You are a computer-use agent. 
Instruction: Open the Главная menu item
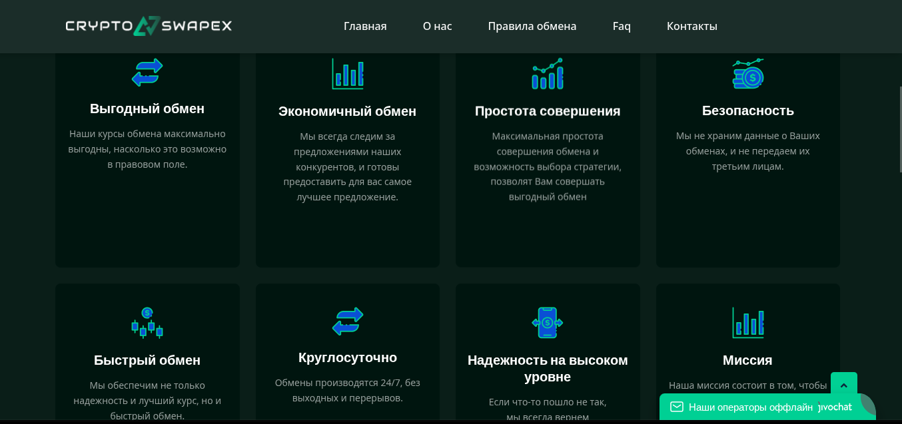pyautogui.click(x=364, y=26)
